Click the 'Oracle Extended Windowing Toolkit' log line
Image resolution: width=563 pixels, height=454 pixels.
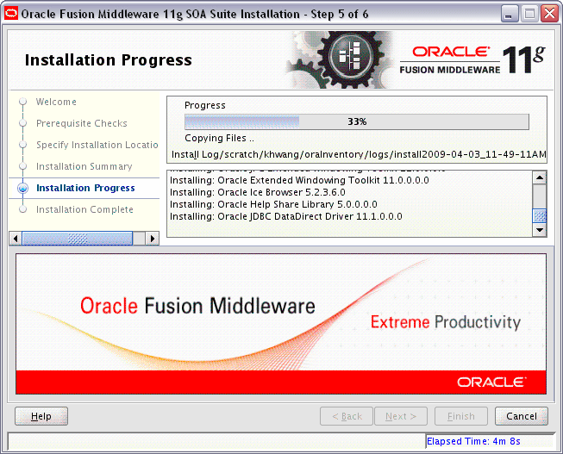pyautogui.click(x=299, y=180)
